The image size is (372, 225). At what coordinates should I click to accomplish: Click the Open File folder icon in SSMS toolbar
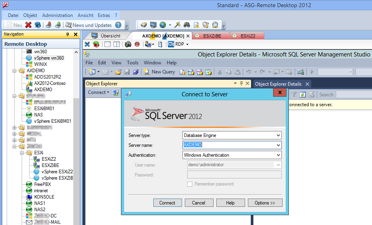coord(118,72)
